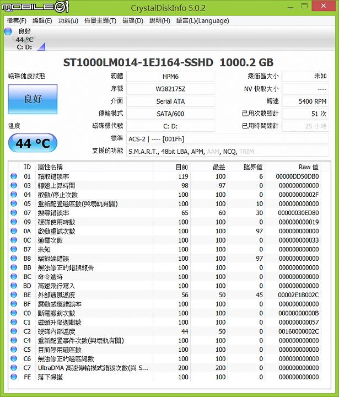Click the drive model title ST1000LM014-1EJ164-SSHD
This screenshot has height=397, width=339.
pyautogui.click(x=138, y=62)
